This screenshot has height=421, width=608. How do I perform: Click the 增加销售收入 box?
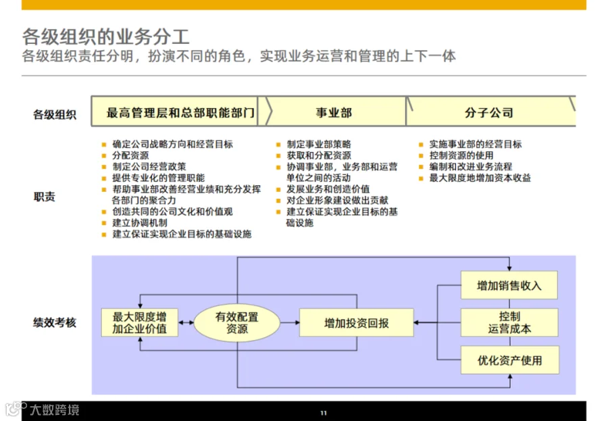pyautogui.click(x=509, y=285)
